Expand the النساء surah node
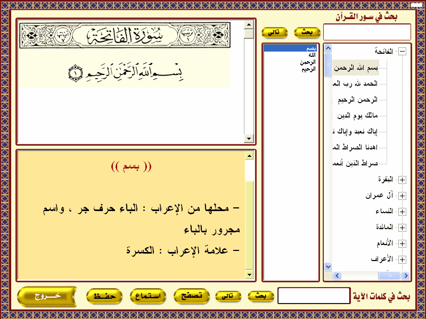The image size is (426, 319). [x=403, y=212]
